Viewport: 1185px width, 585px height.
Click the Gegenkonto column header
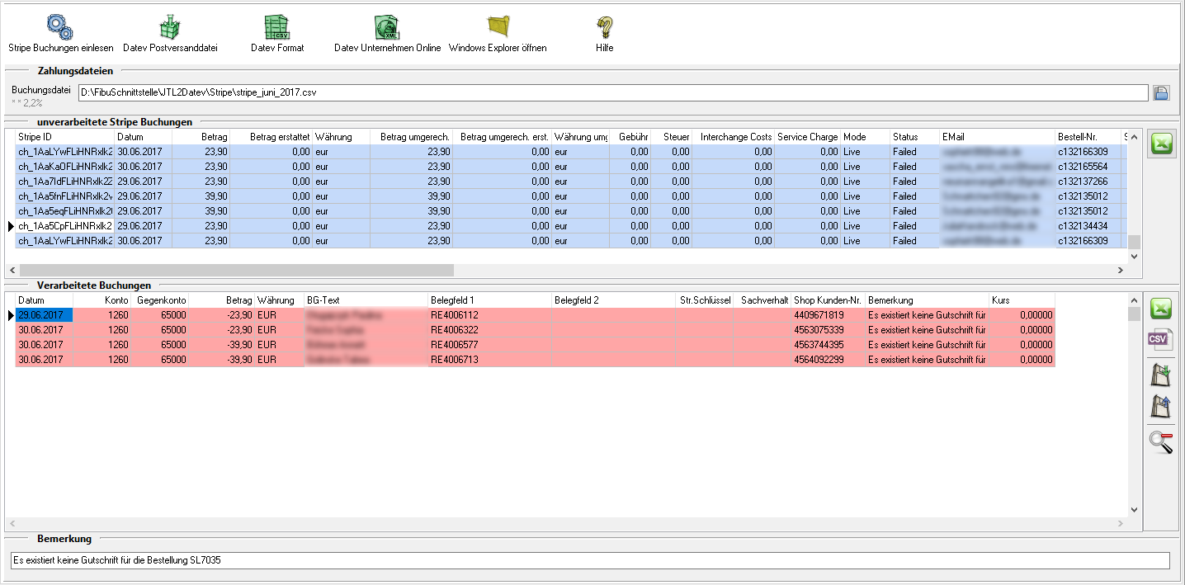(x=160, y=300)
